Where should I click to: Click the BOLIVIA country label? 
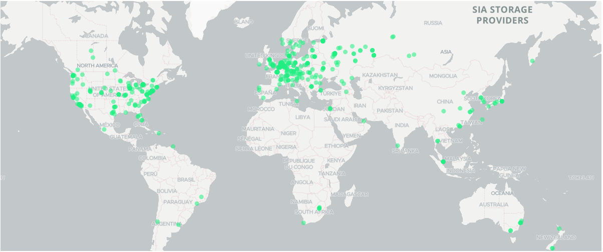click(166, 191)
